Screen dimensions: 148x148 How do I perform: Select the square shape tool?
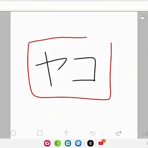point(40,133)
